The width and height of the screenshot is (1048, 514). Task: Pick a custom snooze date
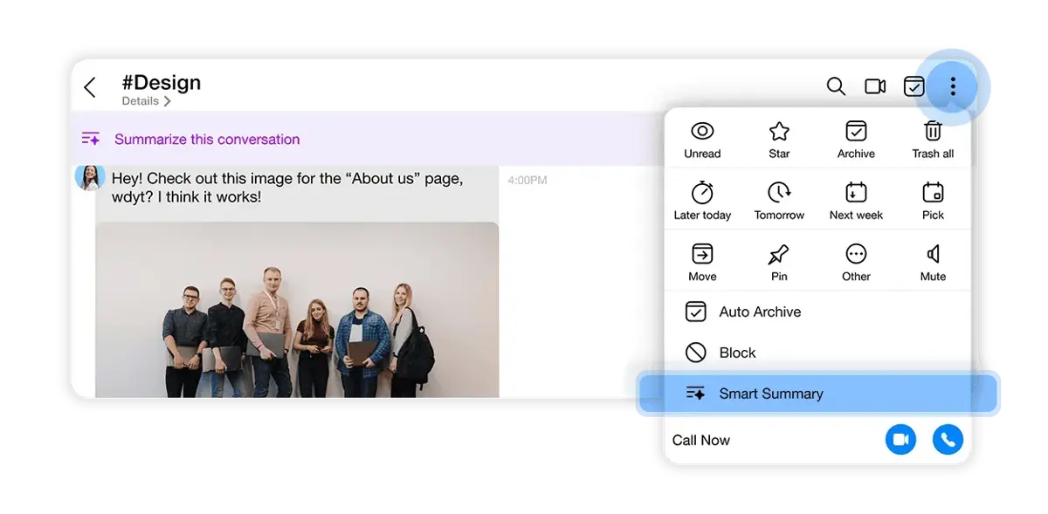point(933,201)
